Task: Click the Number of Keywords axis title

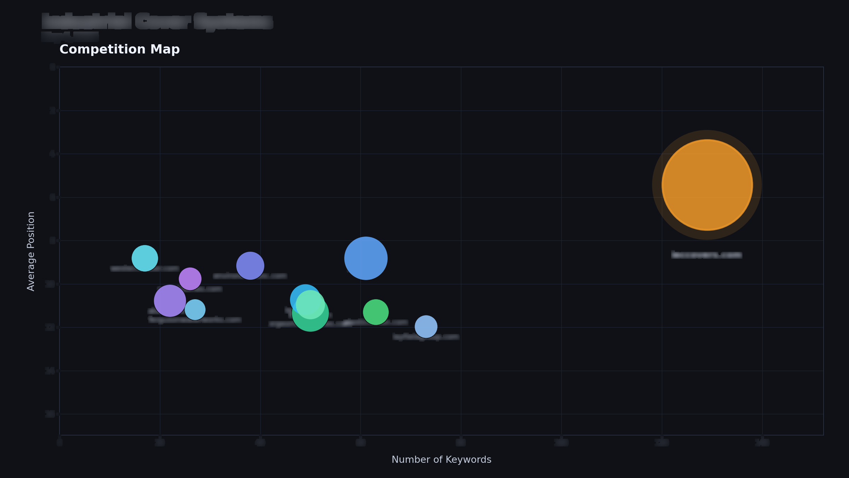Action: point(441,460)
